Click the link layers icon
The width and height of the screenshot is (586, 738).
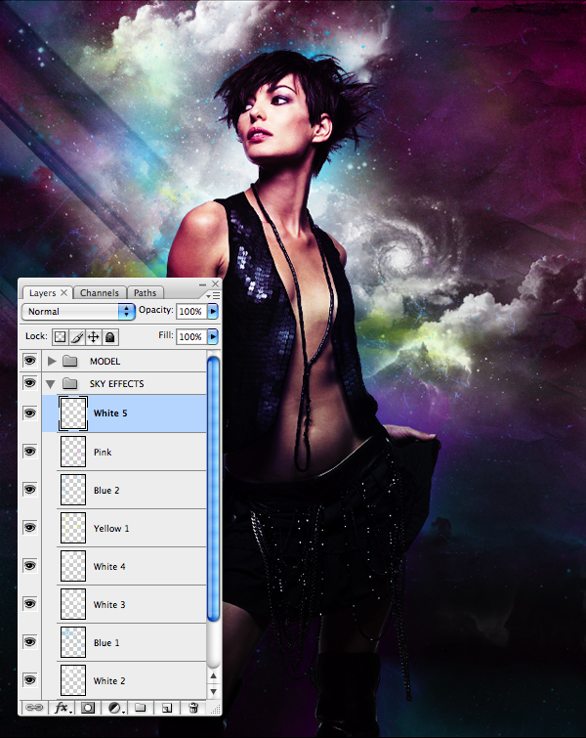(33, 708)
